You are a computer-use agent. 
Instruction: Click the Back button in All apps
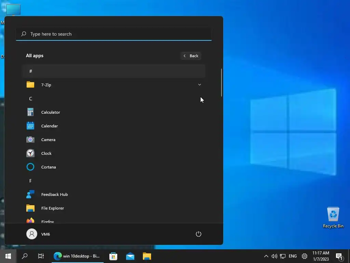(191, 56)
